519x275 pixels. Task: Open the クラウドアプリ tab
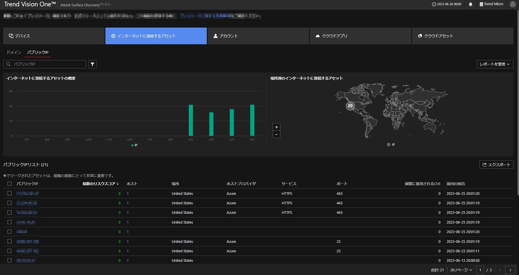point(360,36)
